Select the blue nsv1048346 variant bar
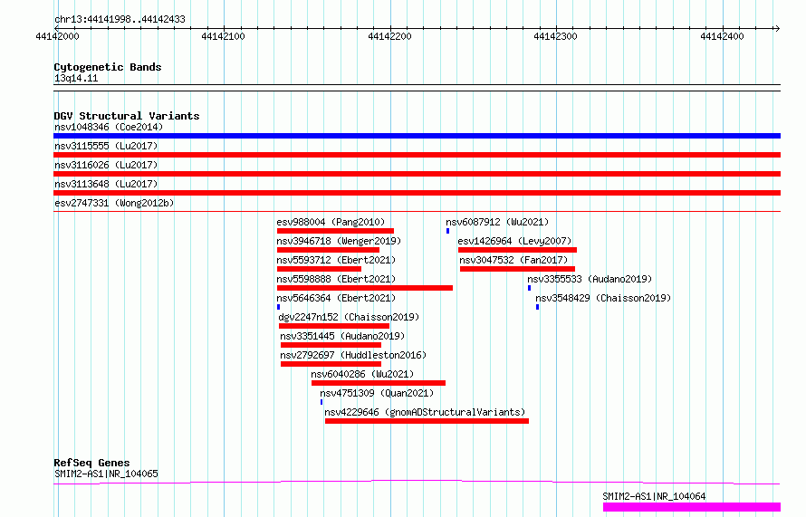Image resolution: width=806 pixels, height=517 pixels. pyautogui.click(x=417, y=136)
